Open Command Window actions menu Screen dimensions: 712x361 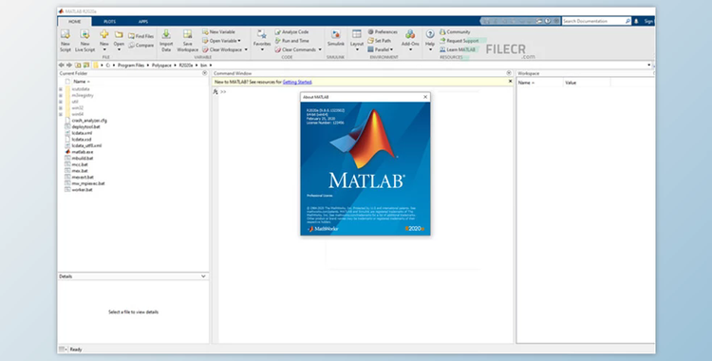pyautogui.click(x=509, y=73)
